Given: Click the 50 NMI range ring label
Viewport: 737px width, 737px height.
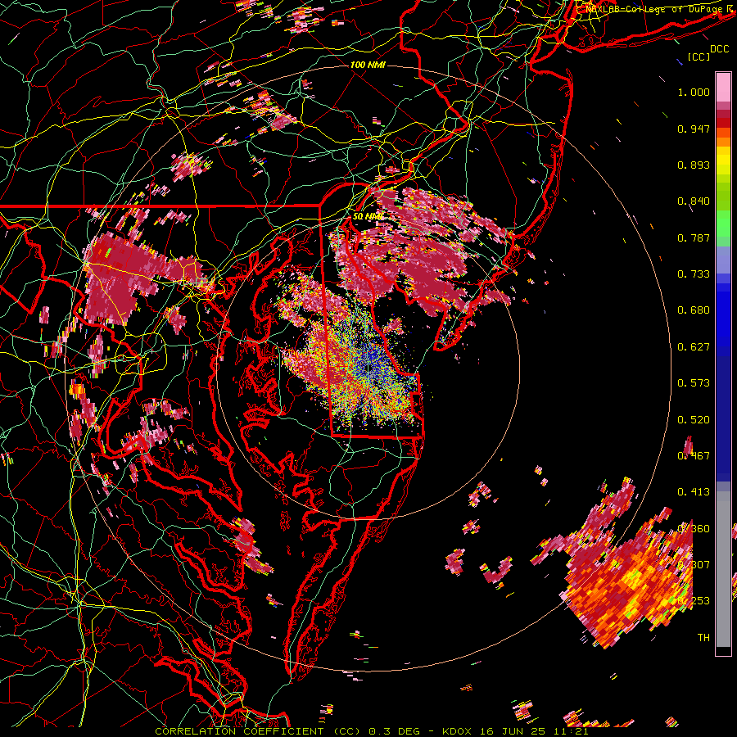Looking at the screenshot, I should point(368,217).
